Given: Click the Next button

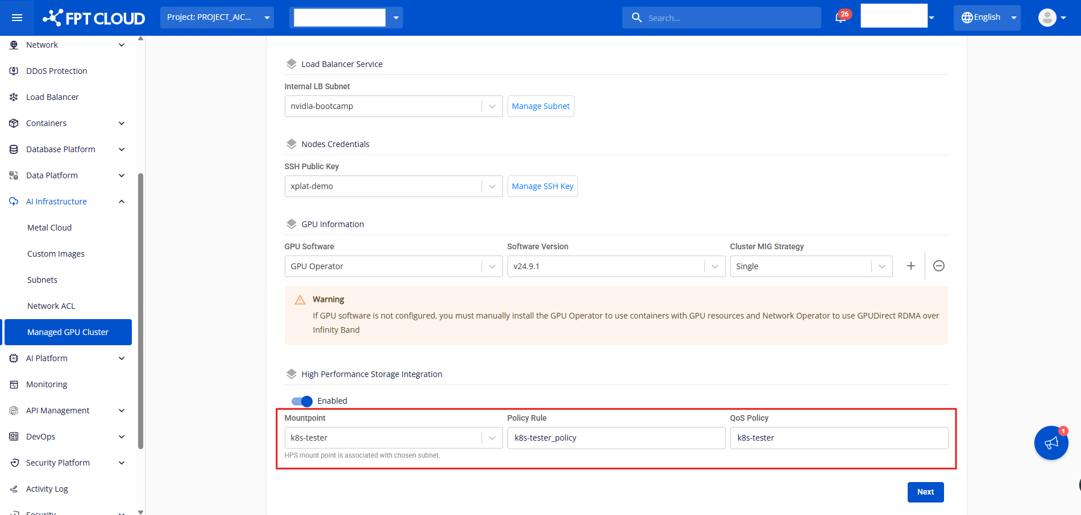Looking at the screenshot, I should 925,492.
